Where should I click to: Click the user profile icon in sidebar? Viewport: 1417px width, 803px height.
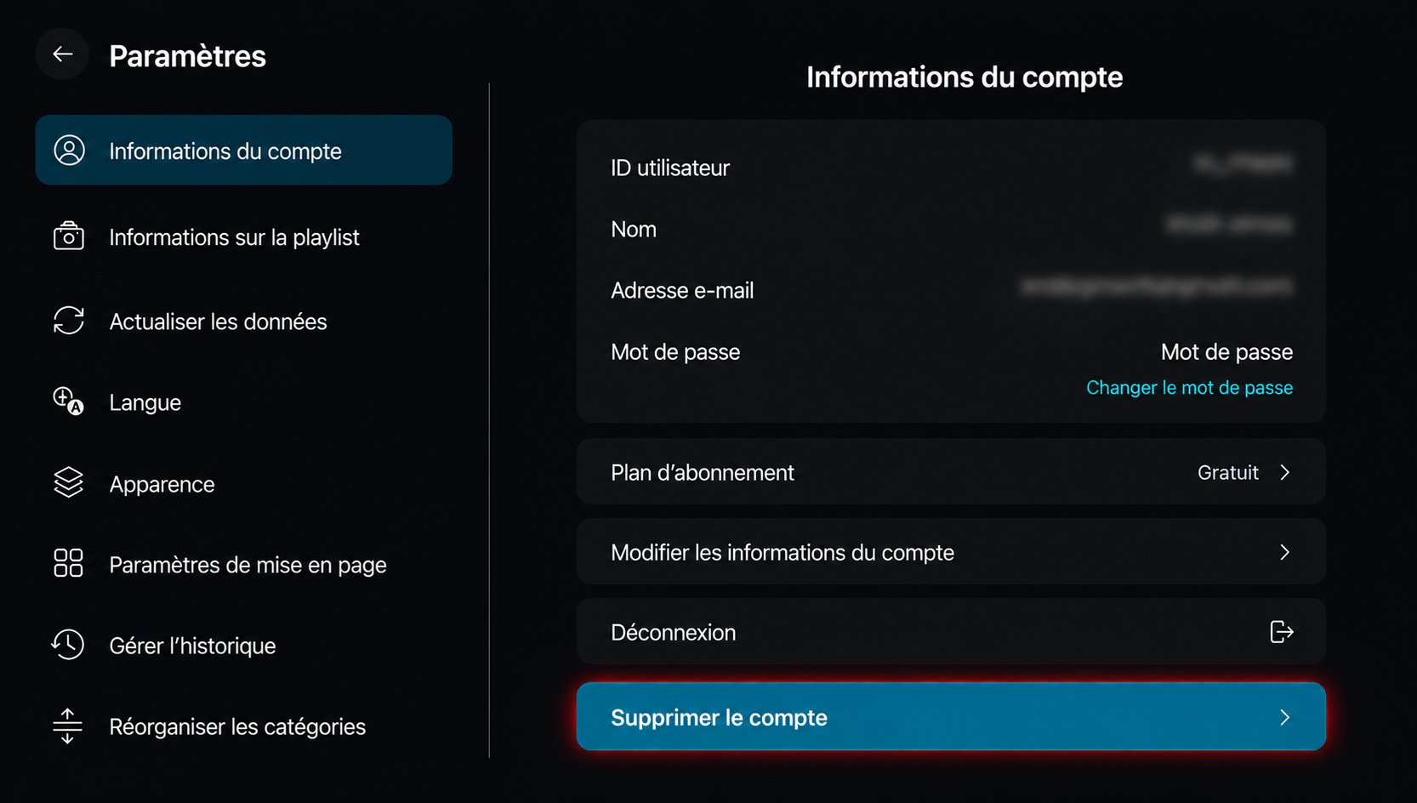[x=69, y=151]
